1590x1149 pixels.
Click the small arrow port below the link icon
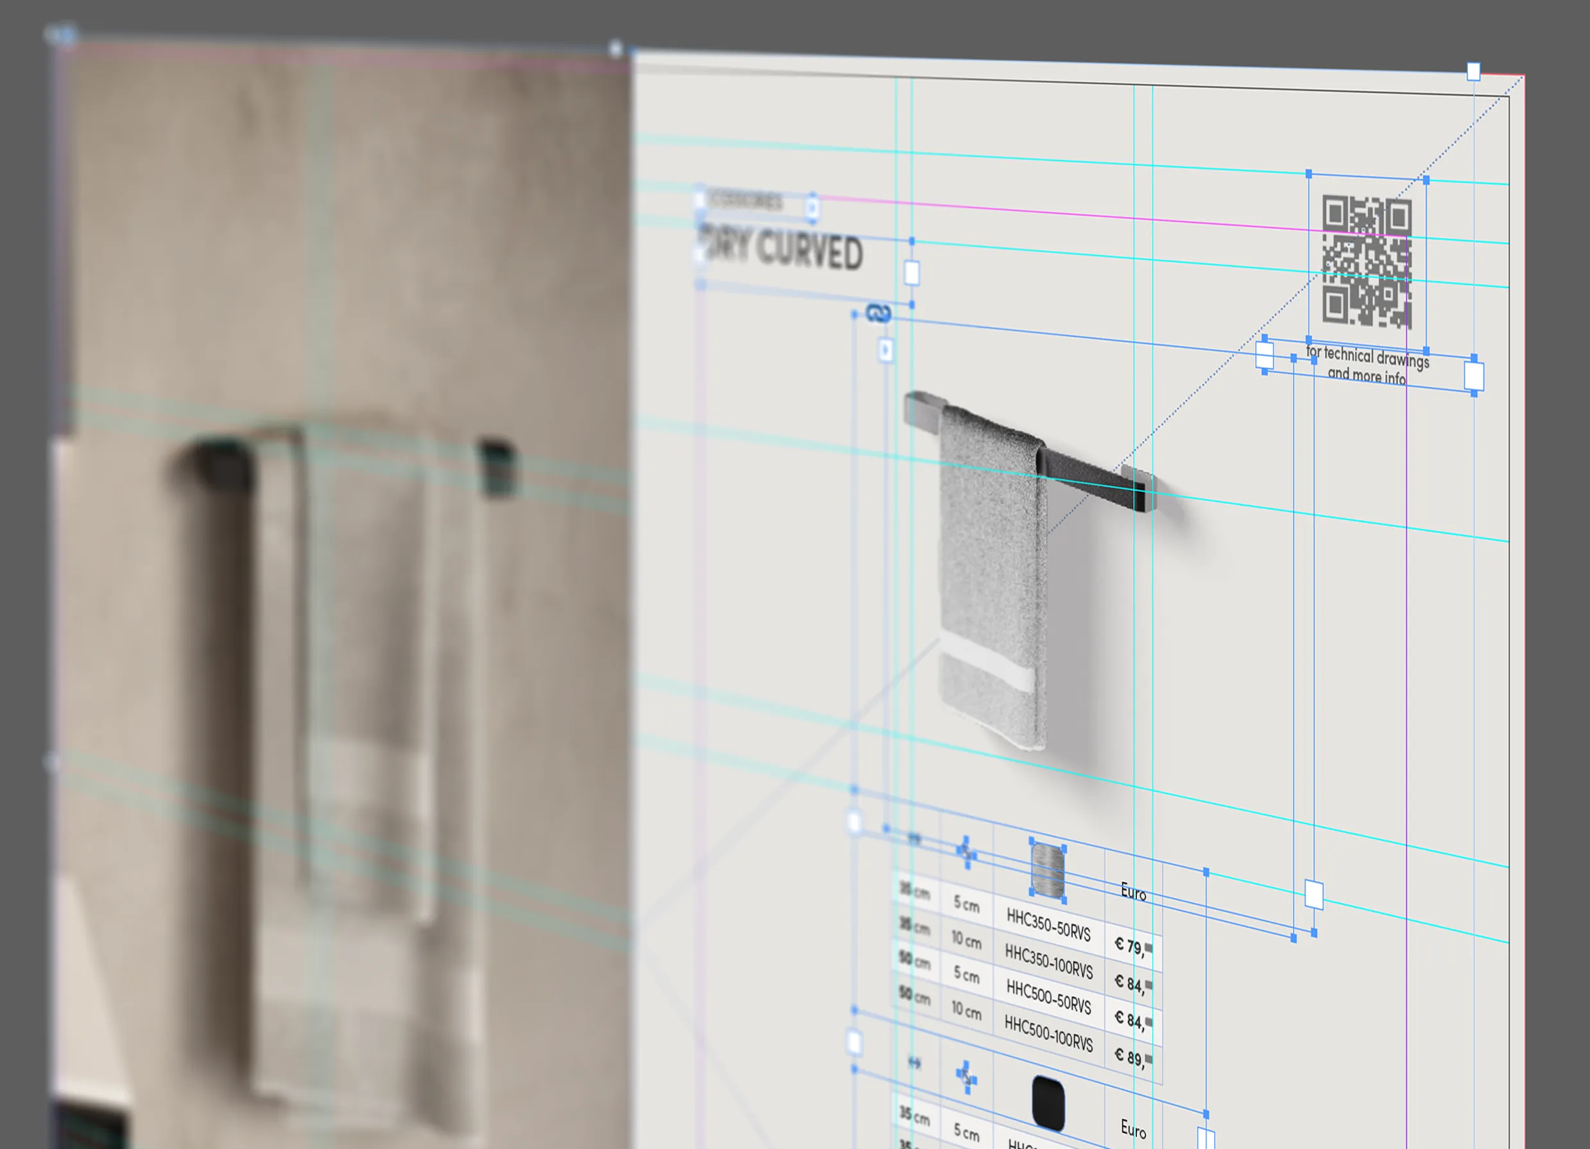point(886,350)
